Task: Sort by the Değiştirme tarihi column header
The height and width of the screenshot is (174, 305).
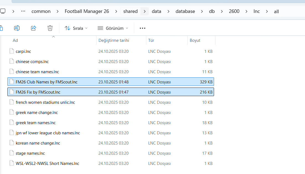Action: pos(114,40)
